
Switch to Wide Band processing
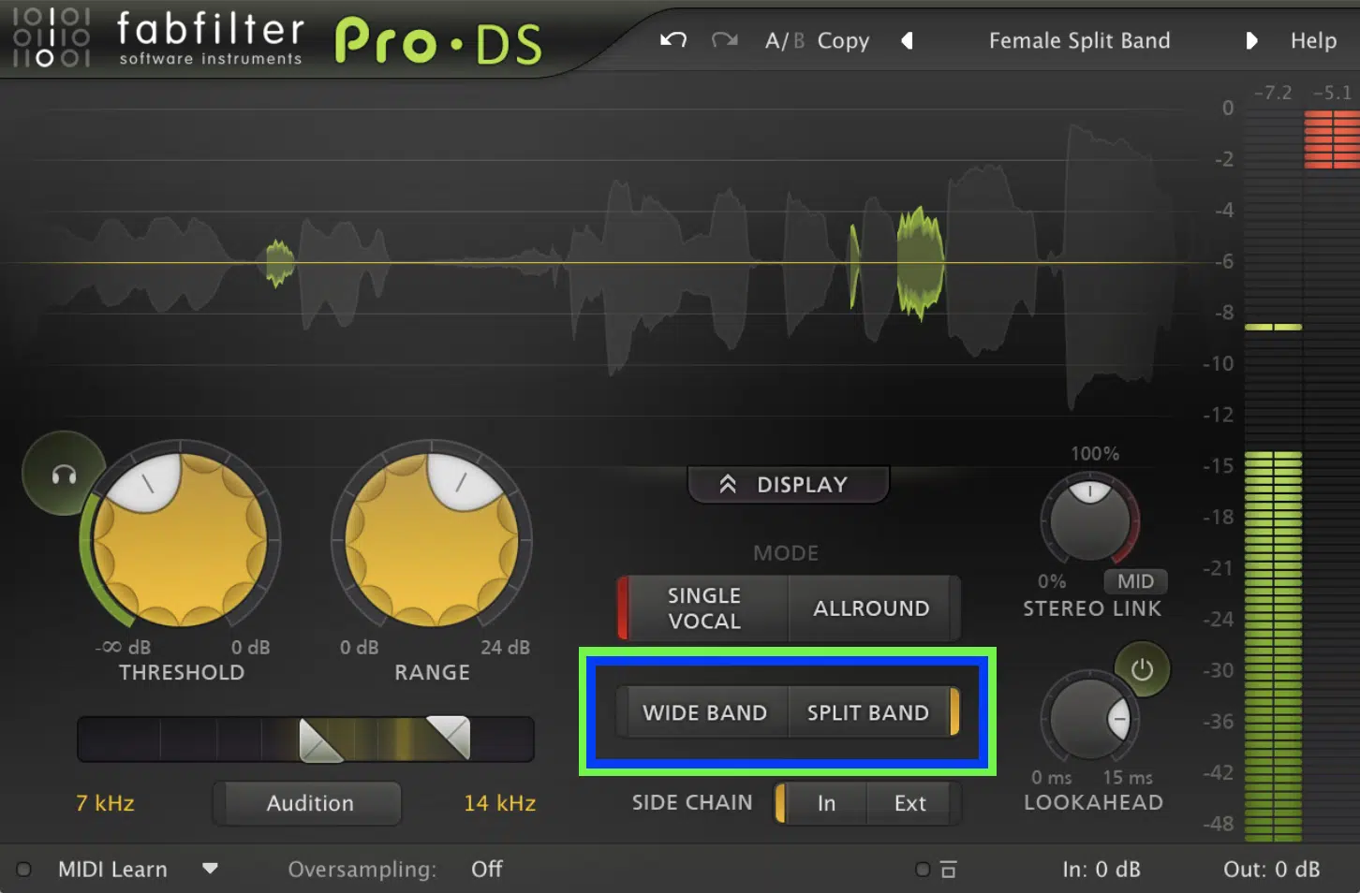coord(703,713)
